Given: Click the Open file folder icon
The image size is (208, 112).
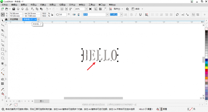Looking at the screenshot, I should tap(7, 9).
